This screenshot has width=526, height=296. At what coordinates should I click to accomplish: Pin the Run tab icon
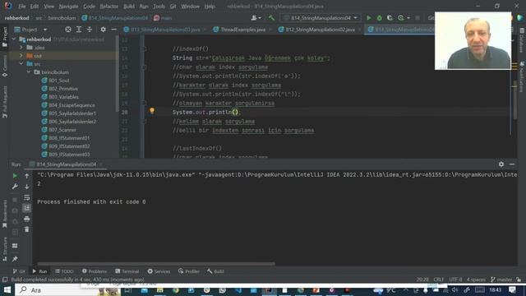coord(15,259)
